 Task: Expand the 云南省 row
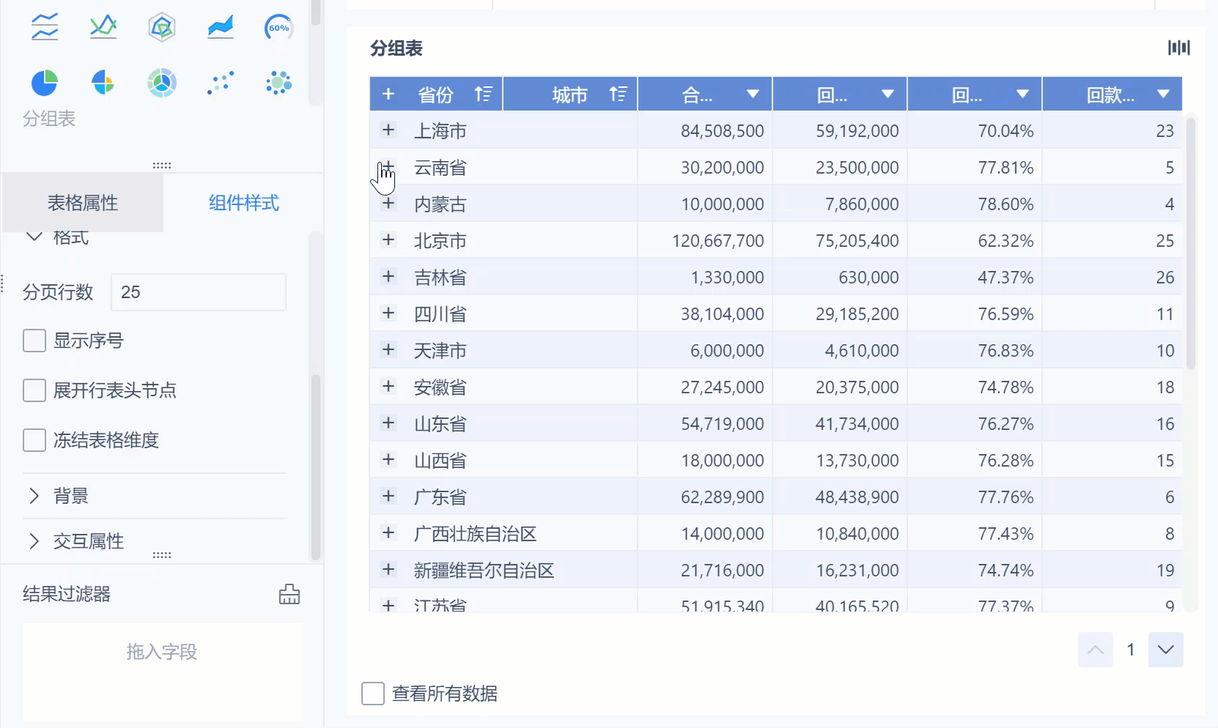coord(388,167)
